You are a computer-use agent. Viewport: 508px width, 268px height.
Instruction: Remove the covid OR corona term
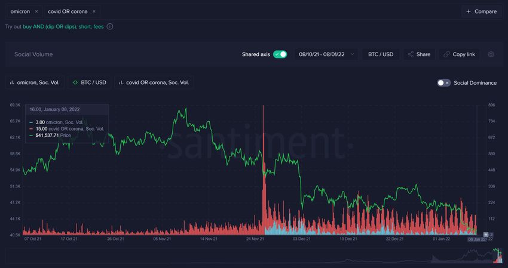pos(94,11)
